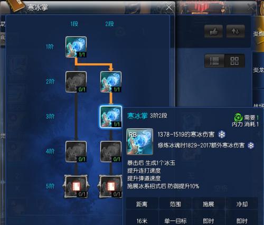The width and height of the screenshot is (264, 225).
Task: Click the RB 寒冰掌 tooltip skill icon
Action: point(140,142)
